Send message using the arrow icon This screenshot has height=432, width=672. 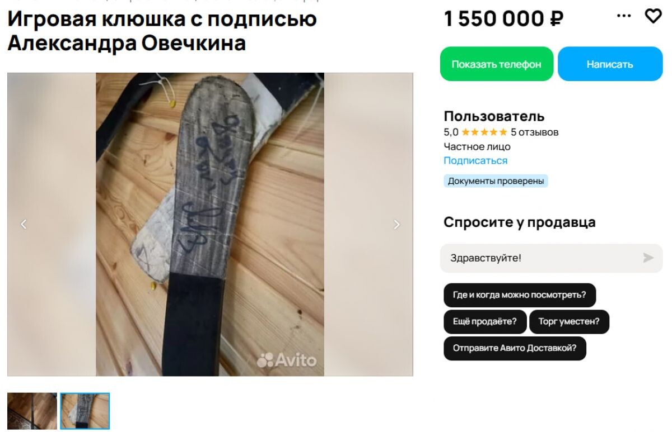648,258
